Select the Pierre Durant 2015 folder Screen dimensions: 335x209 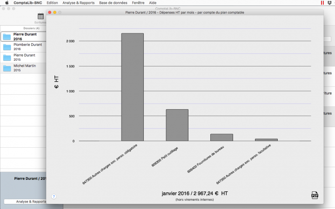tap(23, 58)
